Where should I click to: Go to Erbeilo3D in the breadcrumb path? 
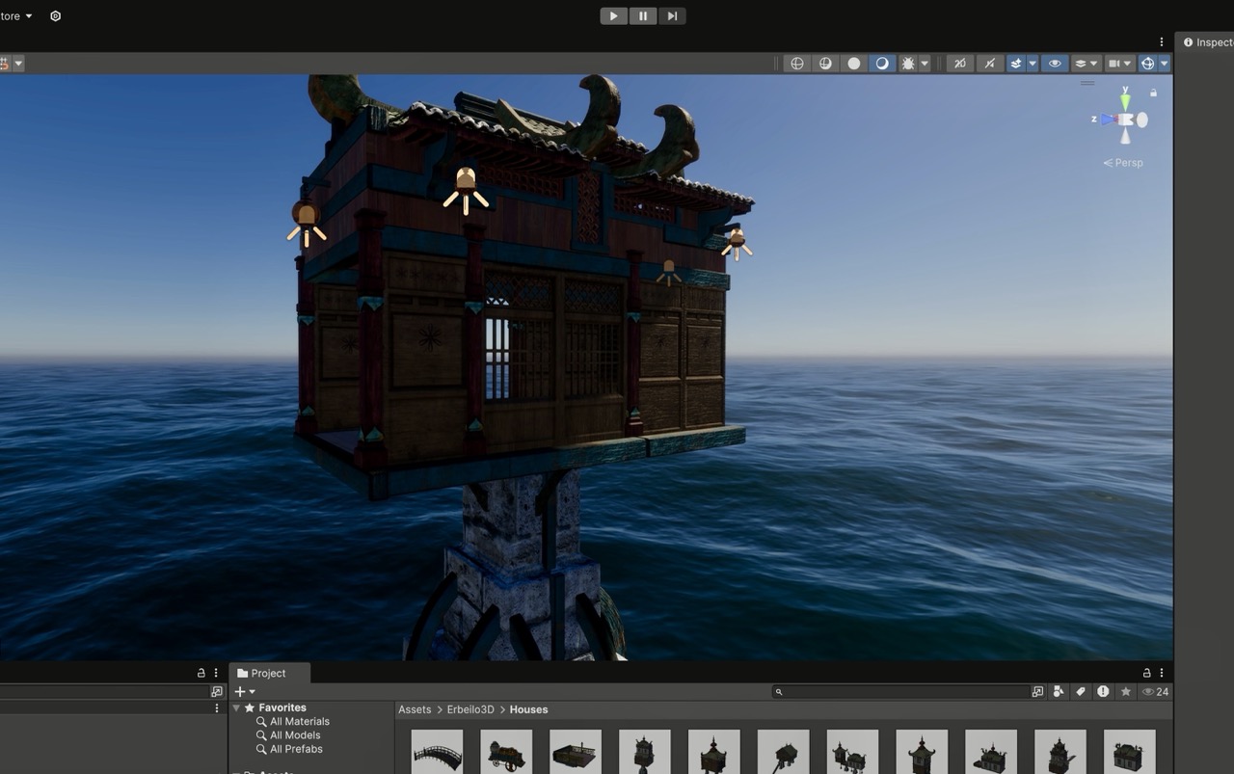pos(470,709)
